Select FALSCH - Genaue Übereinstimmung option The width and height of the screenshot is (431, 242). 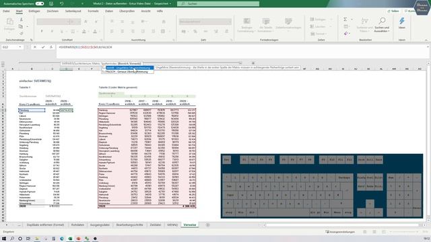(x=127, y=72)
